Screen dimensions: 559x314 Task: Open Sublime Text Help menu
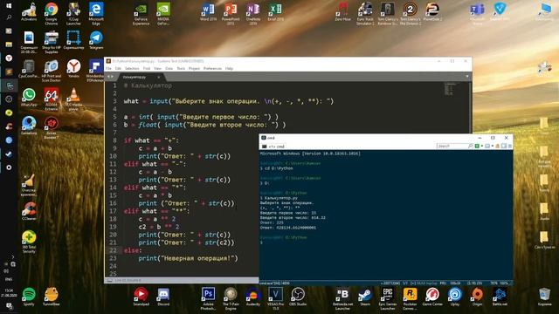point(229,68)
